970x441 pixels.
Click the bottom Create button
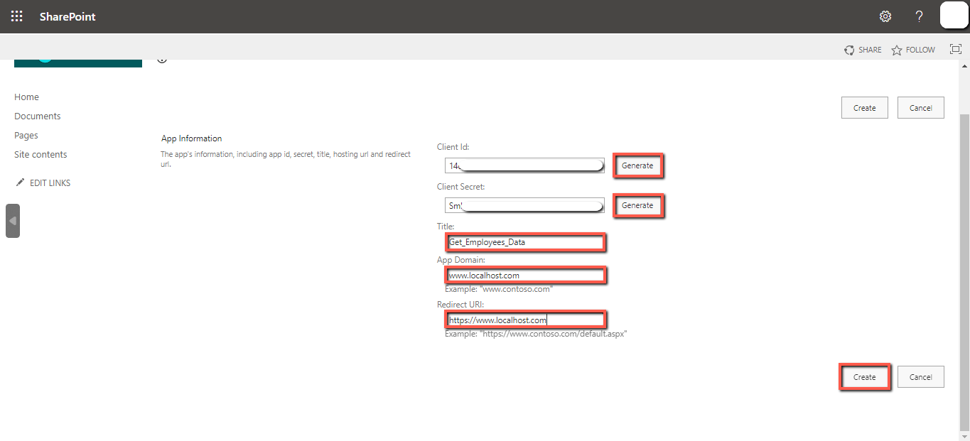coord(865,377)
